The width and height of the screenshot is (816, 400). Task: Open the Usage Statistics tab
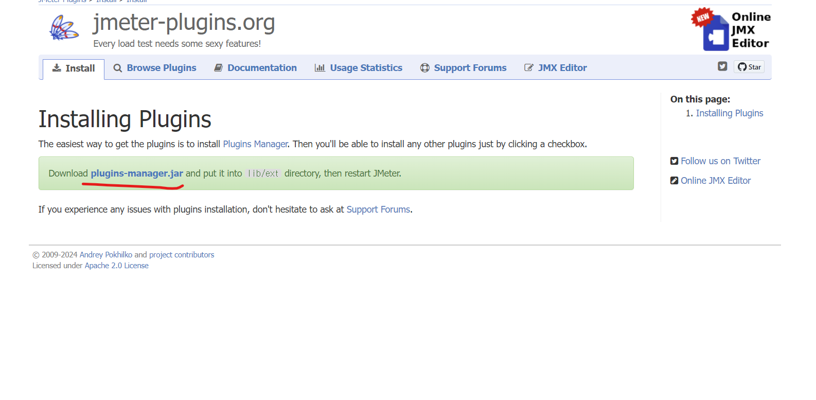359,68
